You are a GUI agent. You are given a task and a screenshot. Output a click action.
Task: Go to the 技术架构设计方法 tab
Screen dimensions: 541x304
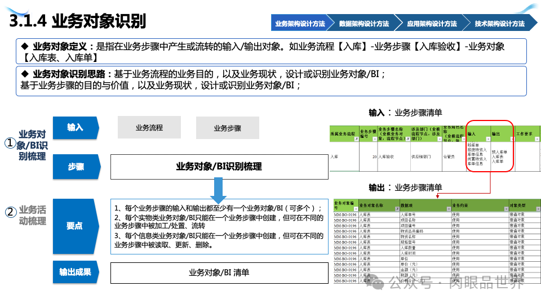[500, 23]
